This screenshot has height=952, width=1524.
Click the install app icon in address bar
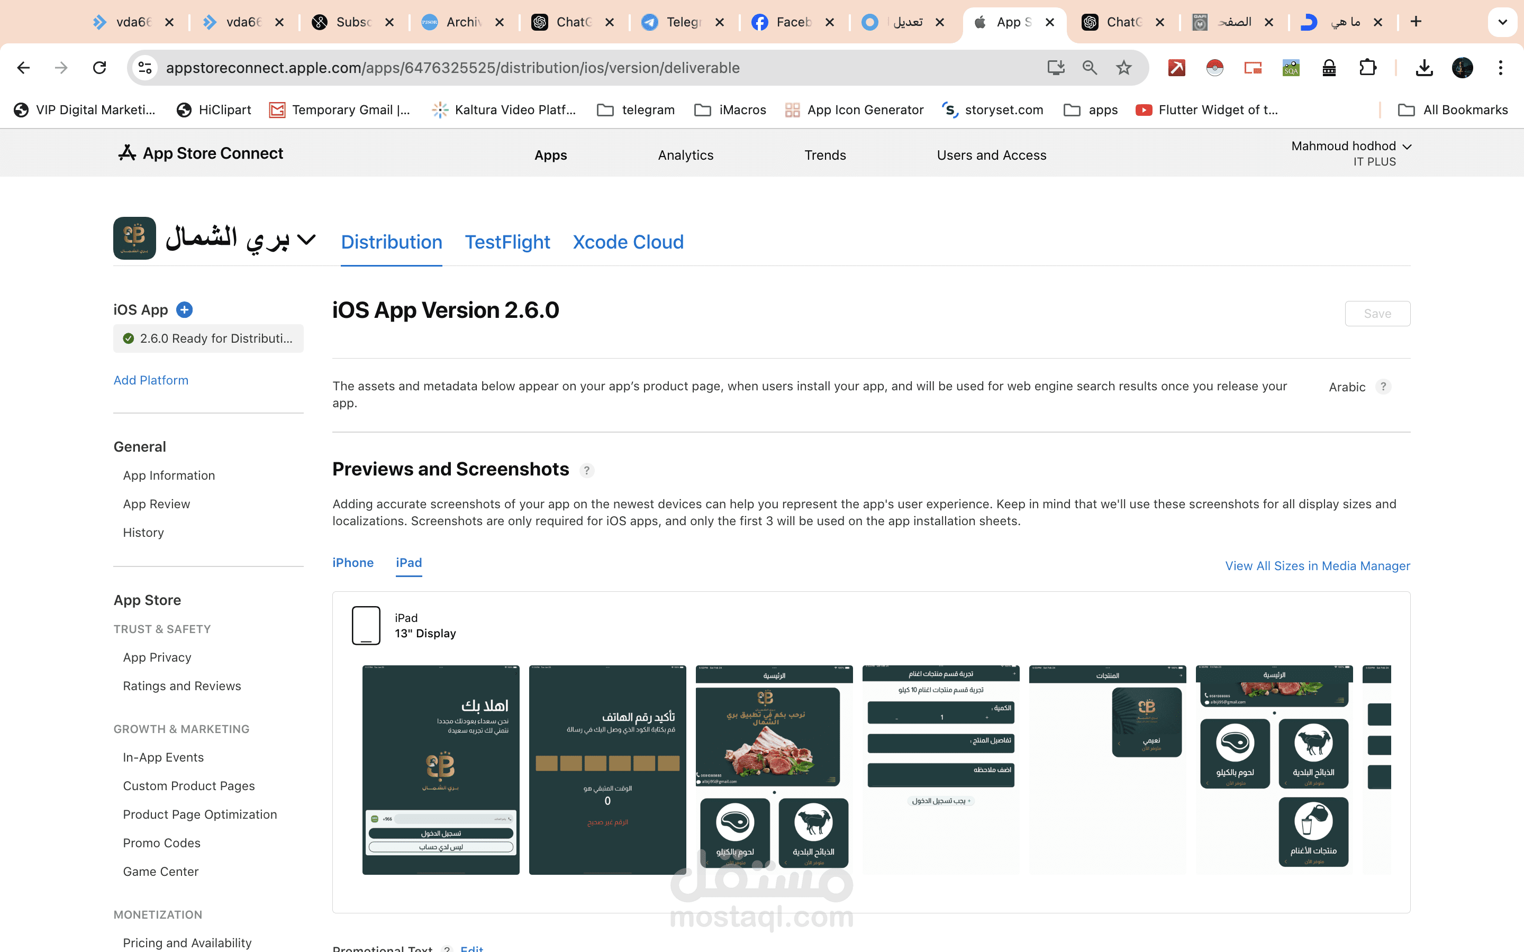[x=1056, y=67]
